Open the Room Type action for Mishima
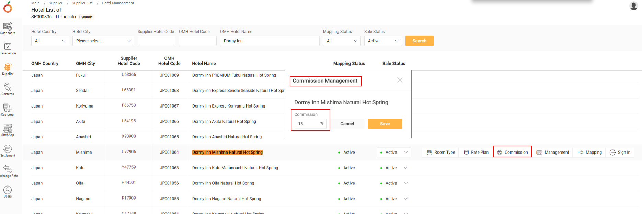Viewport: 642px width, 214px height. [x=441, y=153]
